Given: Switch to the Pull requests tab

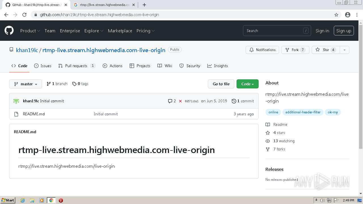Looking at the screenshot, I should click(77, 66).
